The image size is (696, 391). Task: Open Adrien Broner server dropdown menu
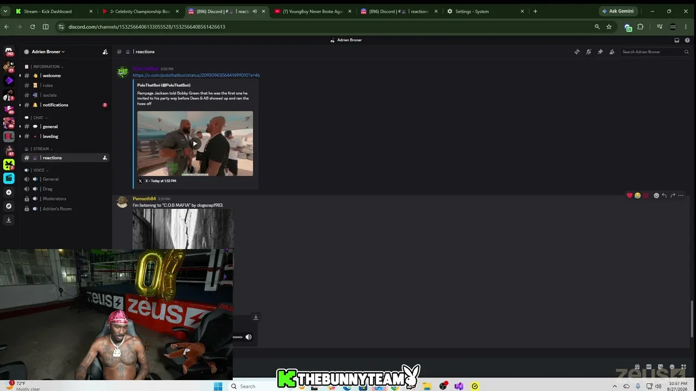48,52
